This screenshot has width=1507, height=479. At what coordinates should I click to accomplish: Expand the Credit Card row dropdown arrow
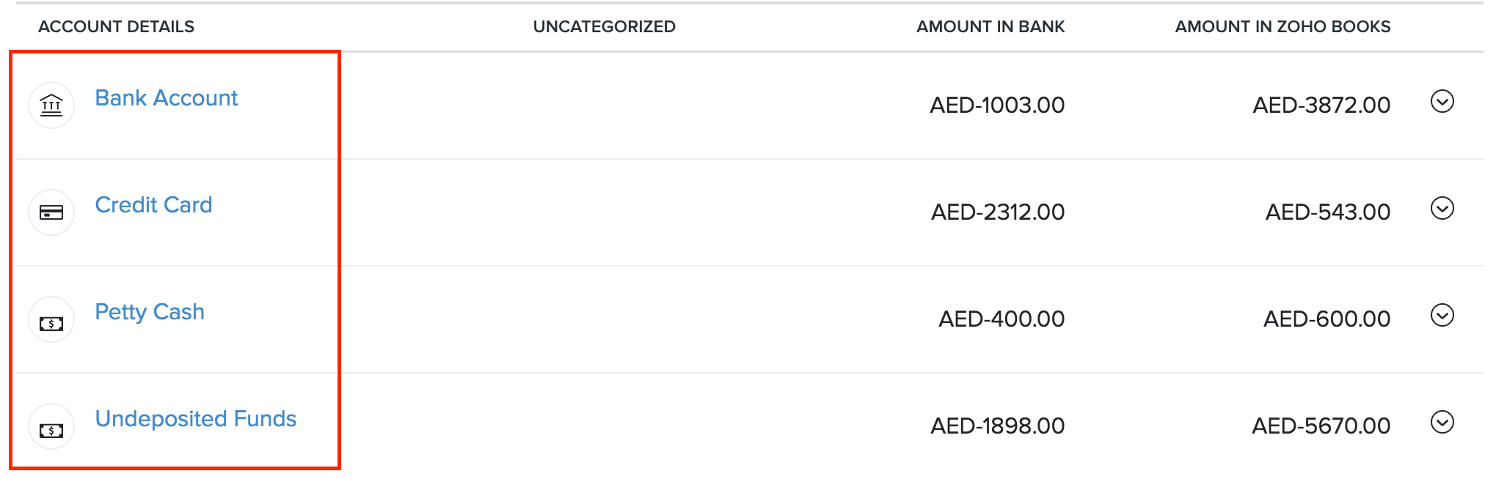point(1442,208)
